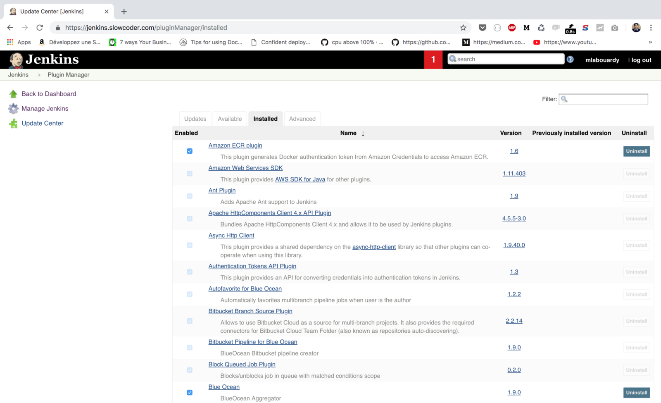This screenshot has height=403, width=661.
Task: Open the Bitbucket Branch Source Plugin link
Action: coord(250,311)
